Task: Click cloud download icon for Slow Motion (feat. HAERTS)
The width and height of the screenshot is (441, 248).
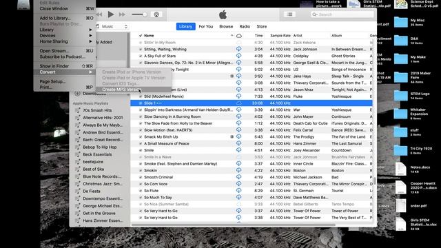Action: click(239, 130)
